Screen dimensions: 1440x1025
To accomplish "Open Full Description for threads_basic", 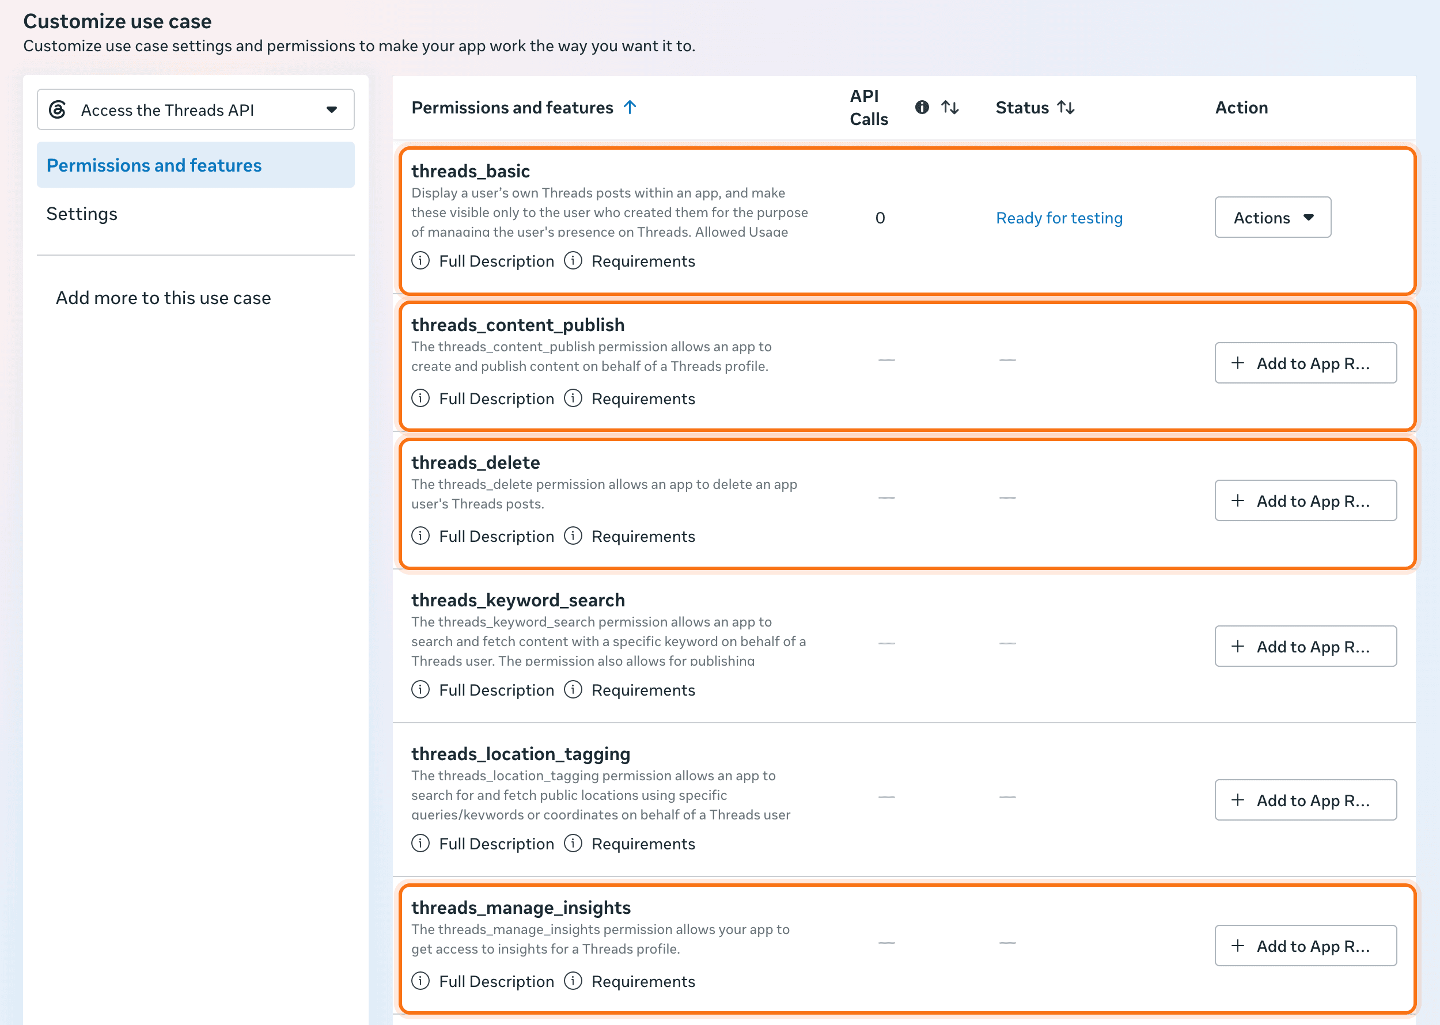I will coord(496,261).
